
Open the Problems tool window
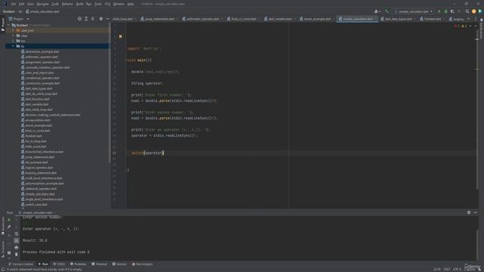pyautogui.click(x=79, y=264)
